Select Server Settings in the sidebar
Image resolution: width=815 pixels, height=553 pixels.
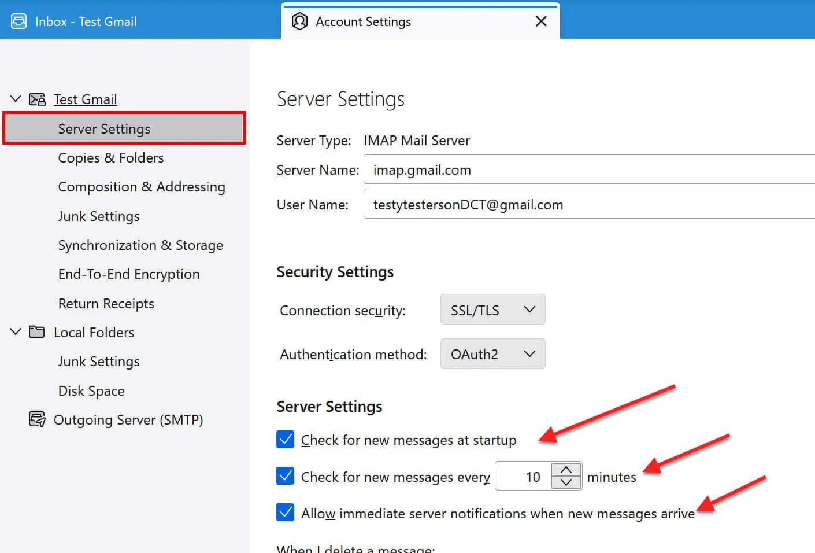click(x=124, y=128)
